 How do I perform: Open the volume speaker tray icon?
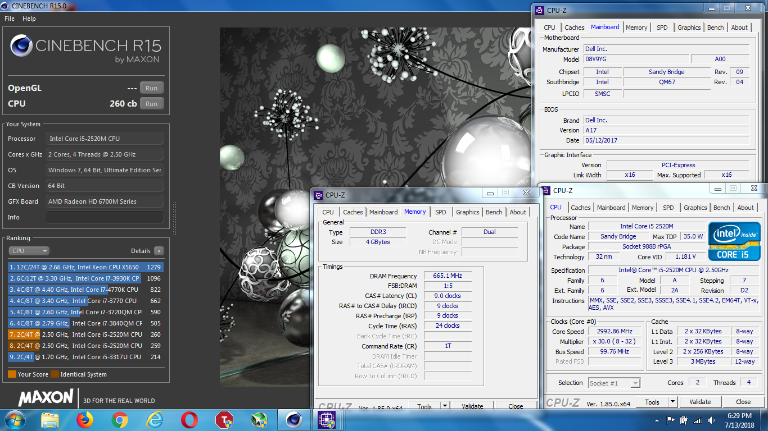(711, 420)
